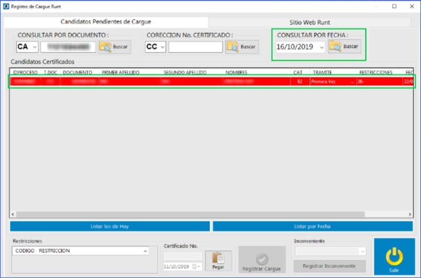Click the application icon in title bar
The image size is (421, 278).
[6, 6]
